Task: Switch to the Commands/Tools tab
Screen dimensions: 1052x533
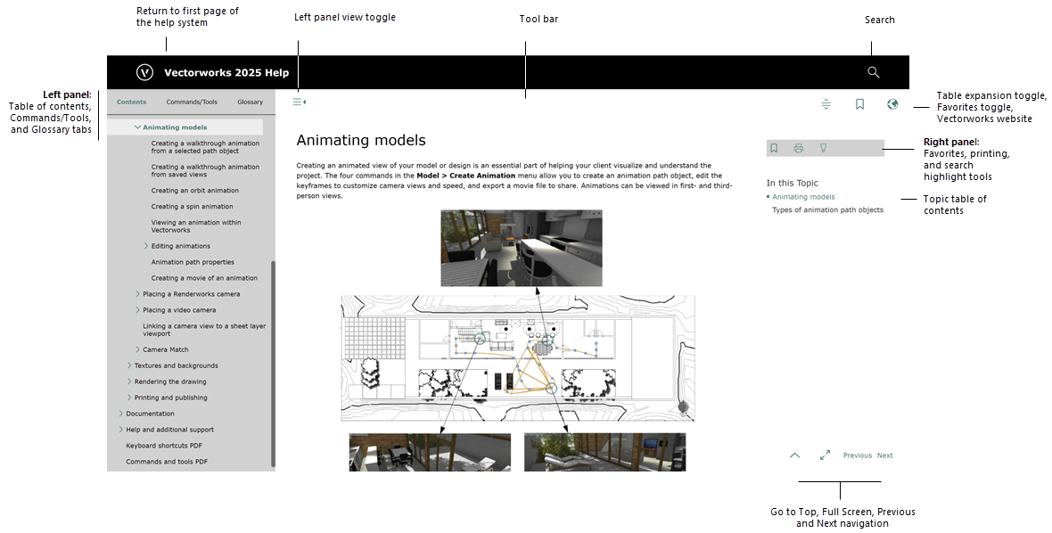Action: (192, 102)
